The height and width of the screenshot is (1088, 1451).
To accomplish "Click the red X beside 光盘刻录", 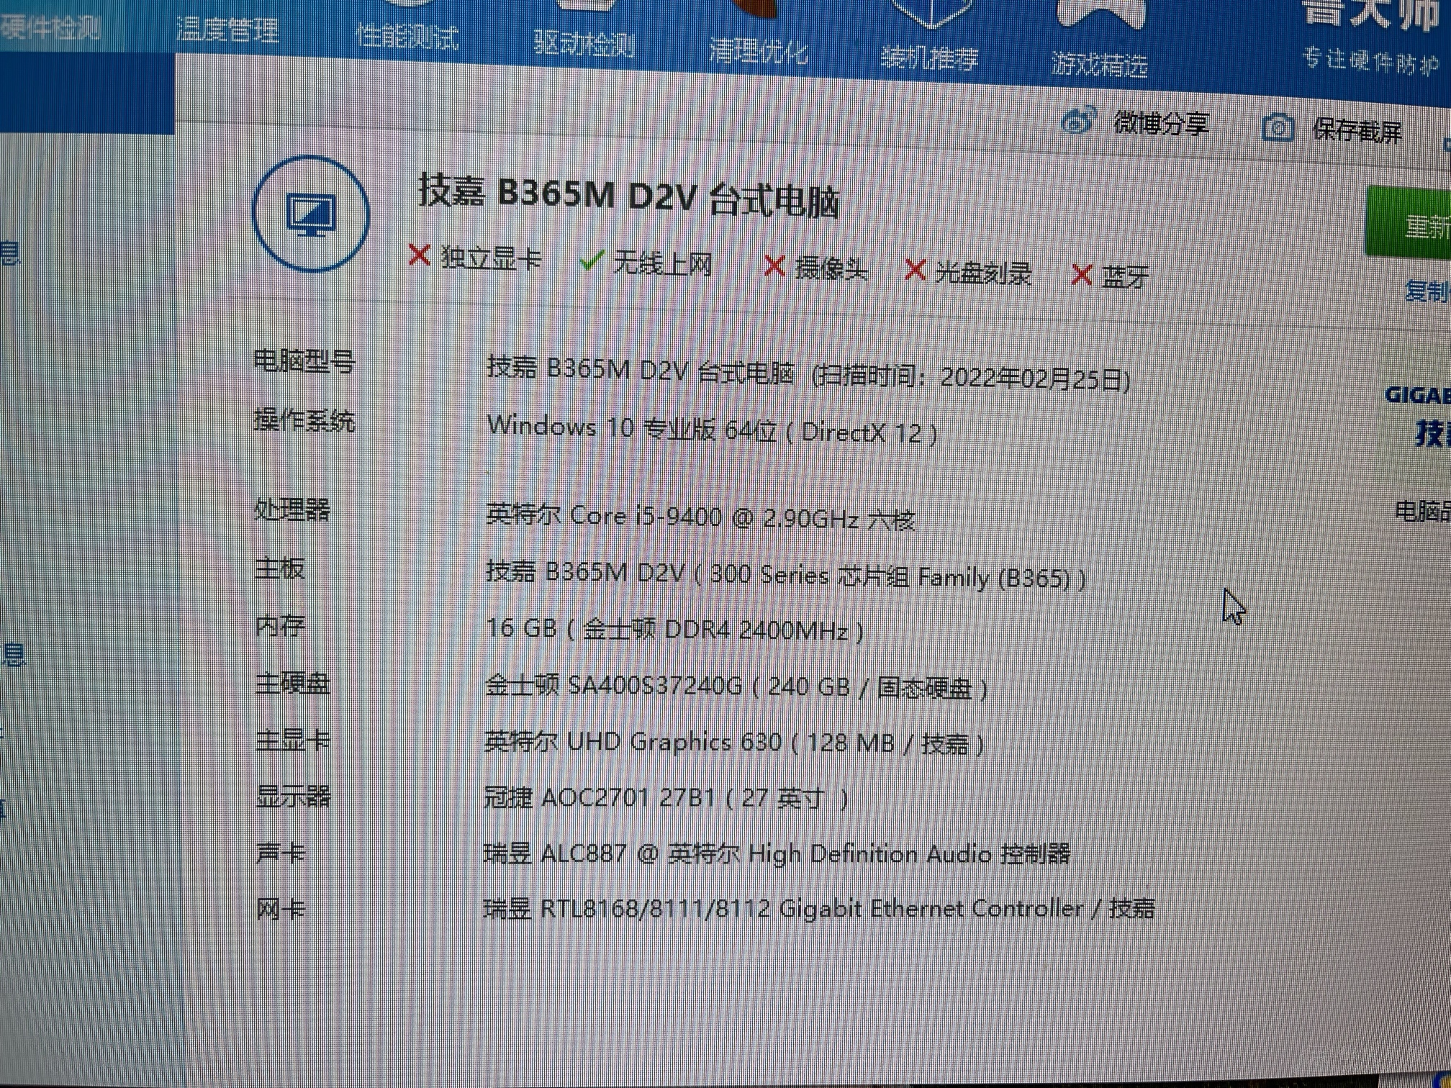I will 915,271.
